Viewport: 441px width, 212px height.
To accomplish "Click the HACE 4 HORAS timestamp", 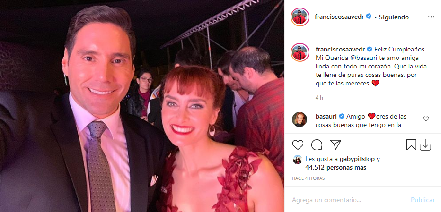I will click(309, 178).
